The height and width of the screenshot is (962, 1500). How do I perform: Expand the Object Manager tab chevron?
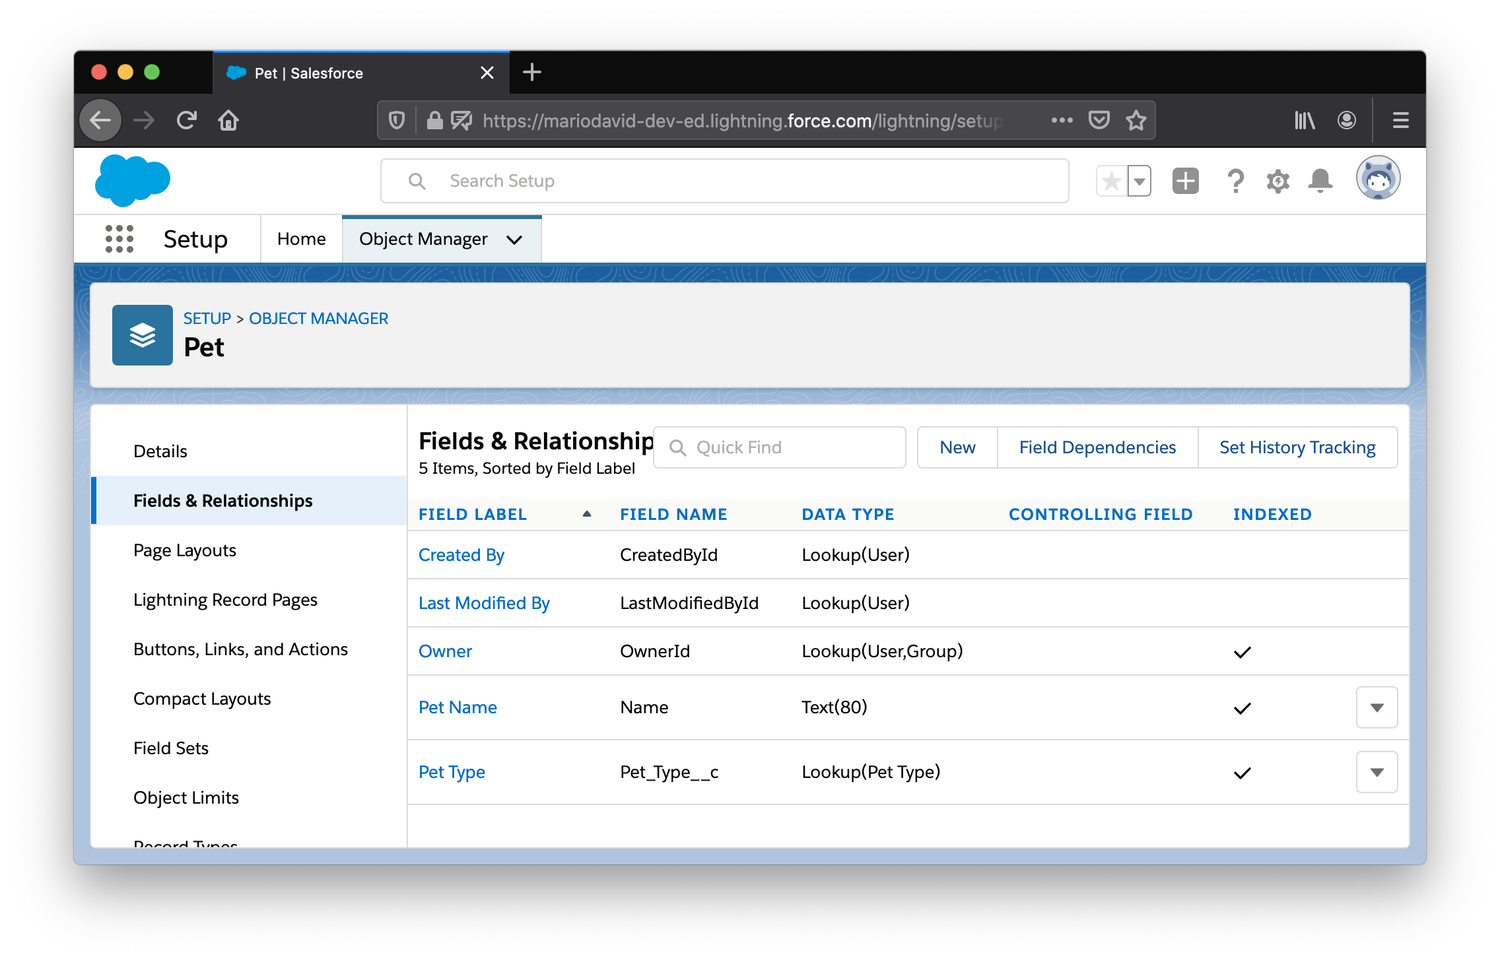click(515, 240)
